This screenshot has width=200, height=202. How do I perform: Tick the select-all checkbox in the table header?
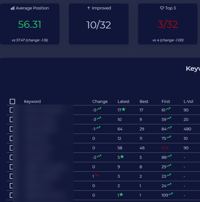(13, 102)
